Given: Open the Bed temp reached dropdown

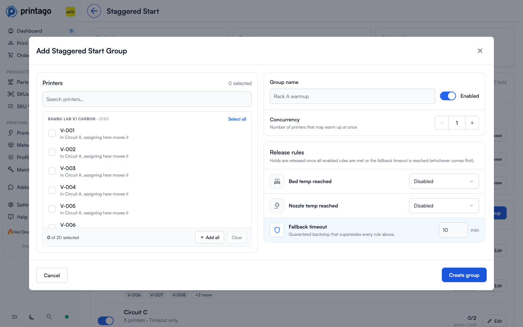Looking at the screenshot, I should [x=444, y=181].
